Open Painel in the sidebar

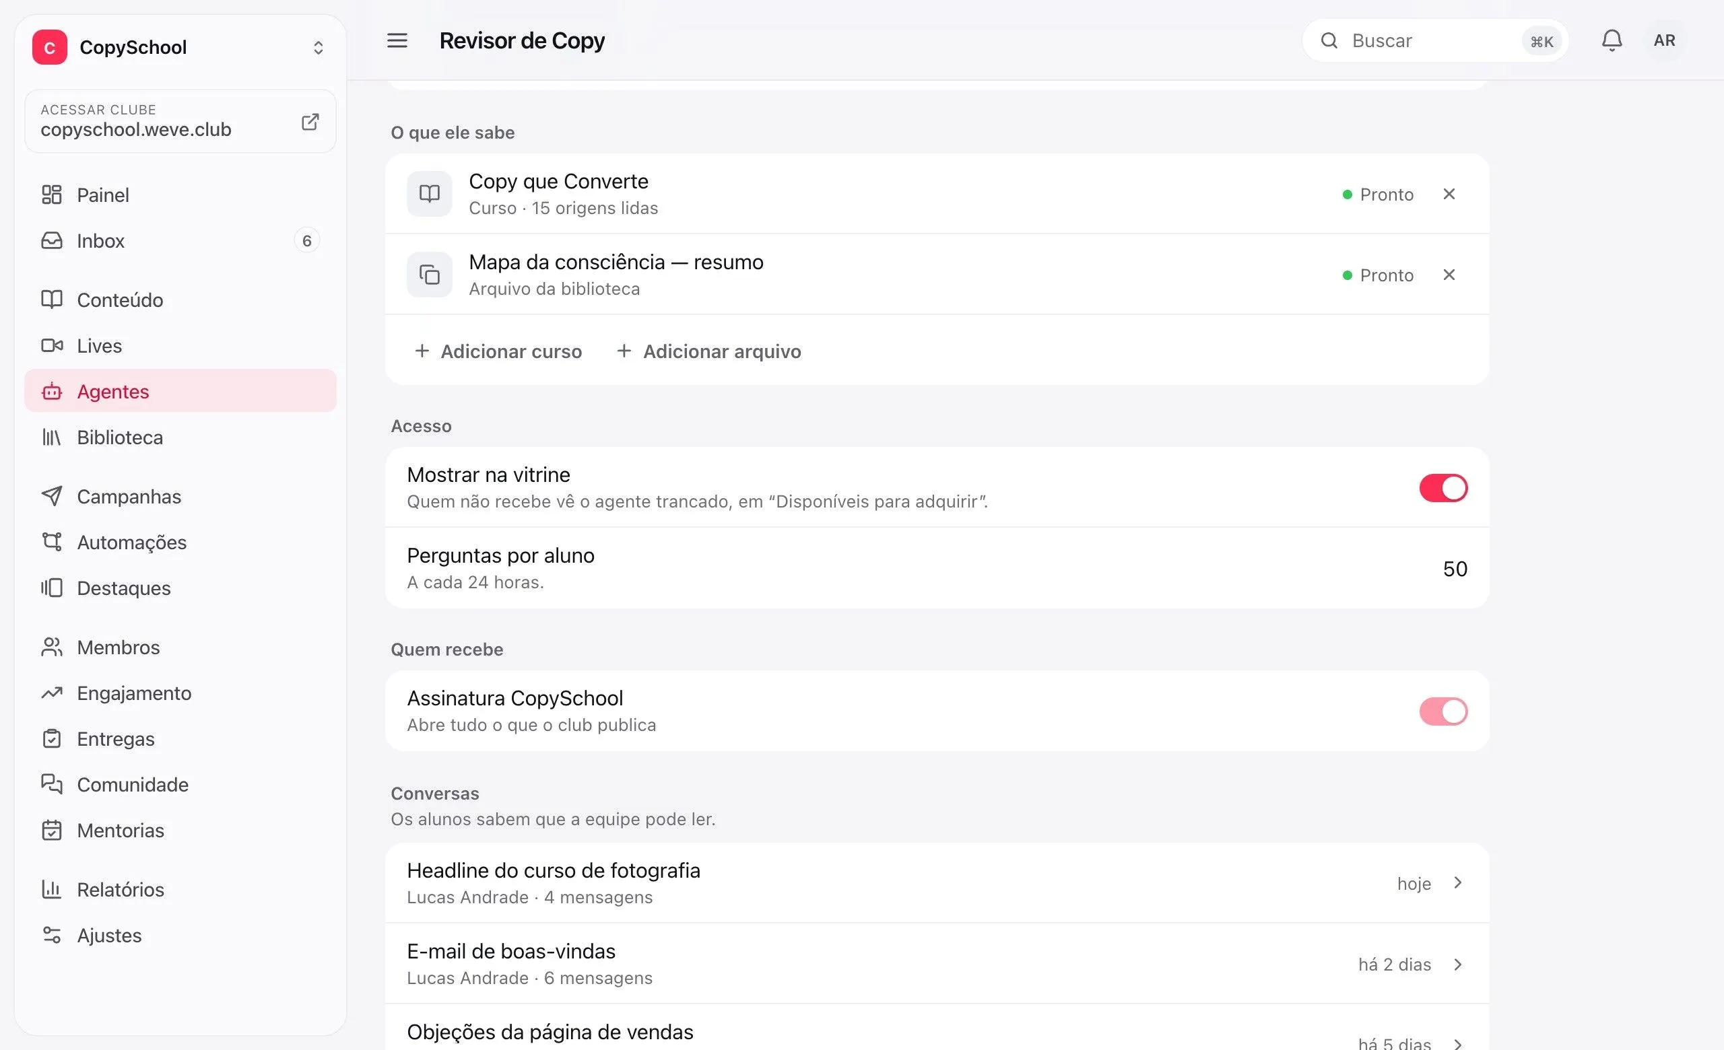click(x=180, y=195)
